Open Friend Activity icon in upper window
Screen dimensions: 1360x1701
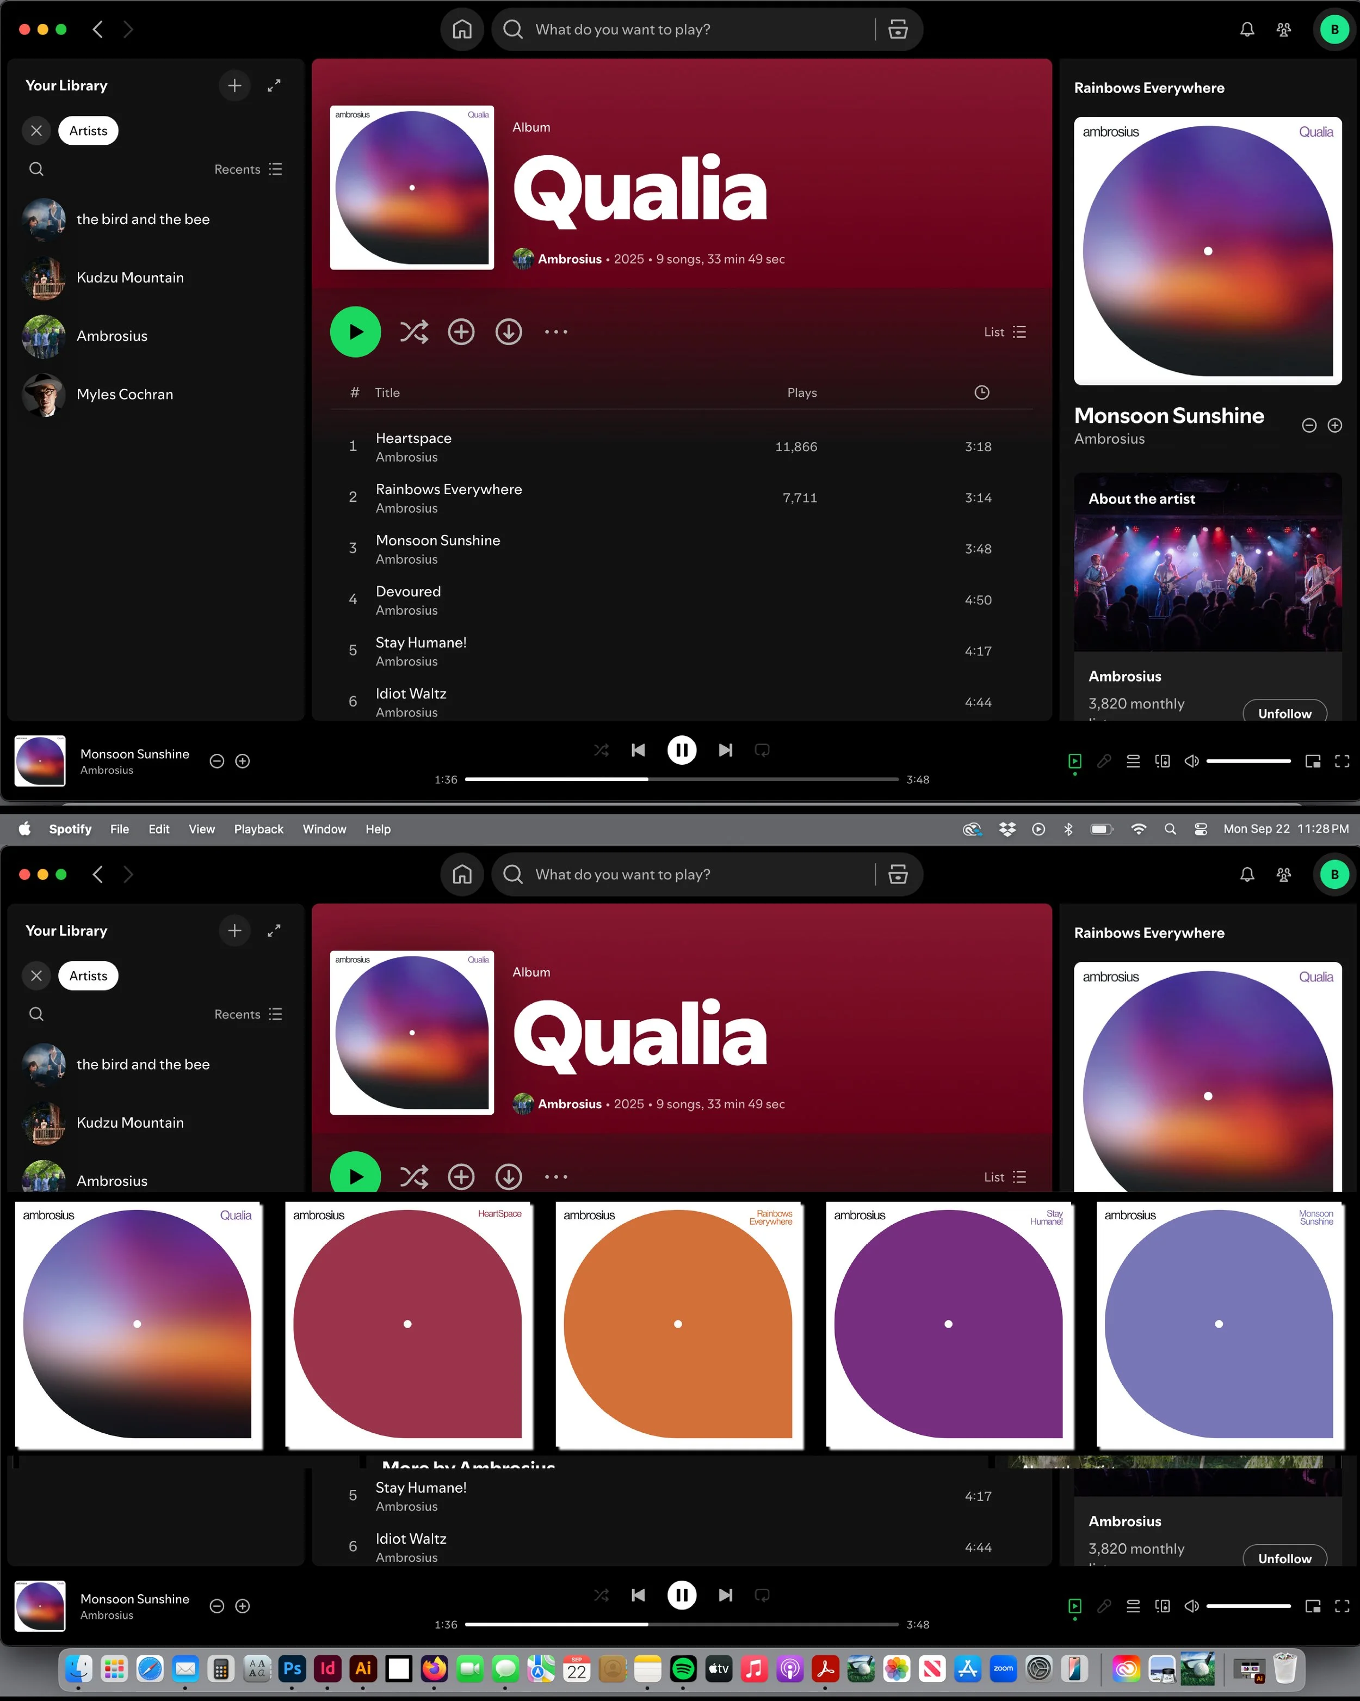[x=1283, y=29]
